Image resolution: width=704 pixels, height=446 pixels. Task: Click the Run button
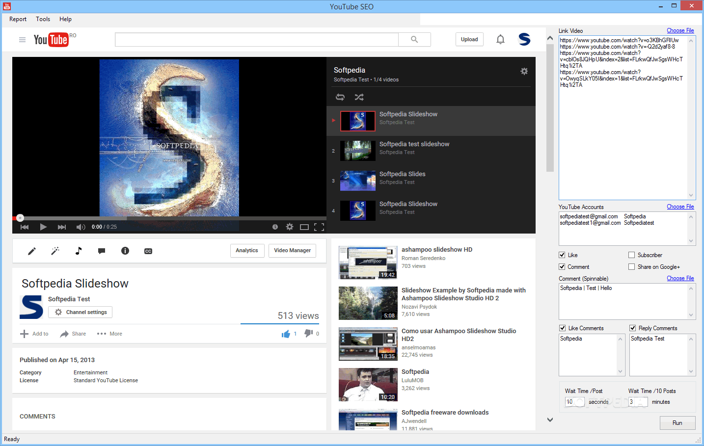(x=677, y=423)
